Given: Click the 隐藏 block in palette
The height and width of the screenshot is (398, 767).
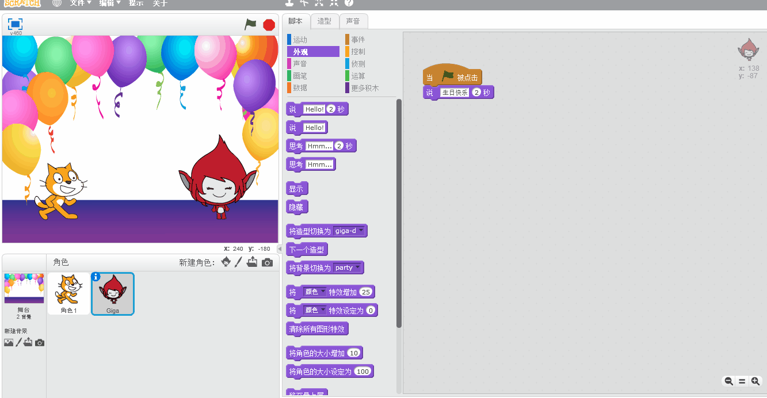Looking at the screenshot, I should pos(297,207).
